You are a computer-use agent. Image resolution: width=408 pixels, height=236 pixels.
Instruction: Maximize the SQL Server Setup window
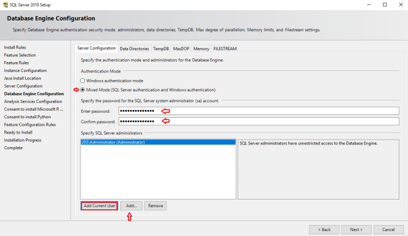click(385, 5)
